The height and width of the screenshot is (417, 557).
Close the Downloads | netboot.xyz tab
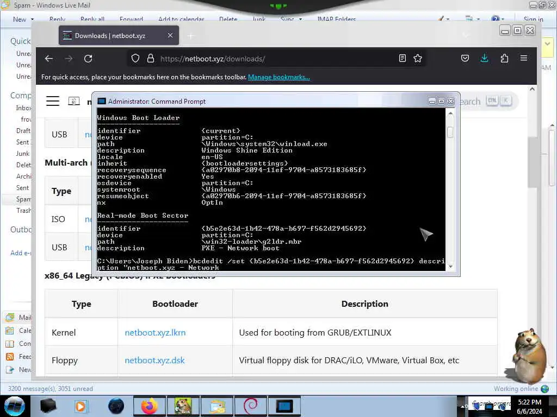[x=170, y=35]
